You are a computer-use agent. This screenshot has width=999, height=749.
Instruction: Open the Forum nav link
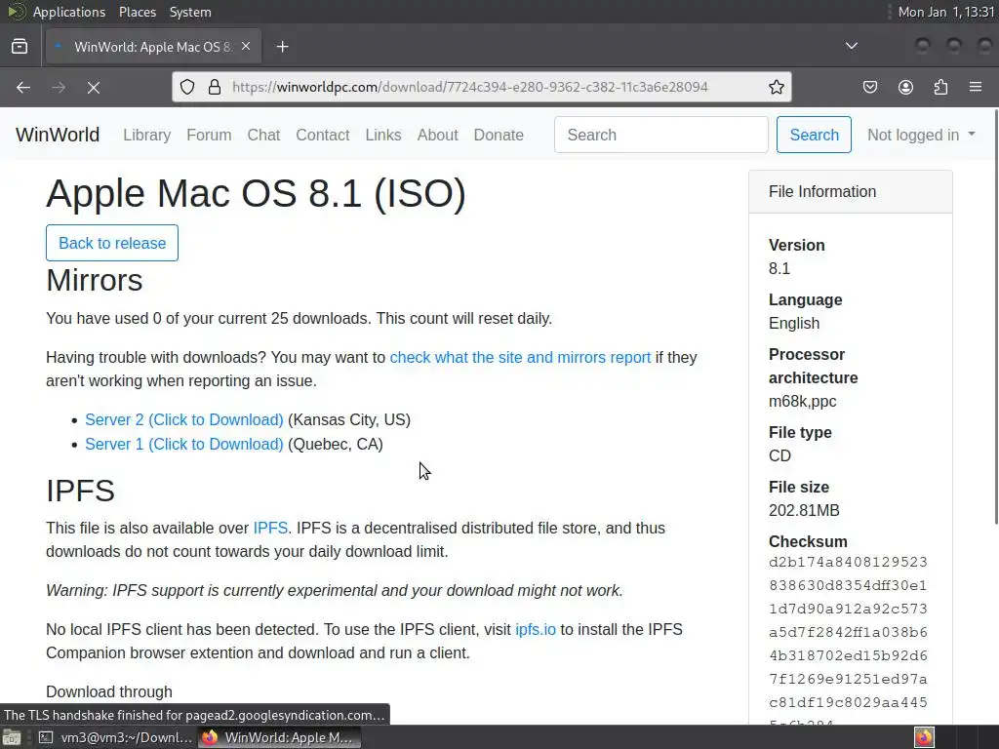click(x=209, y=135)
